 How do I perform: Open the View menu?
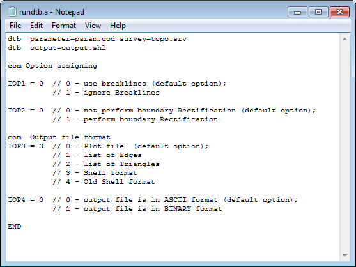pyautogui.click(x=93, y=26)
